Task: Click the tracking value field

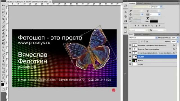Action: 154,14
